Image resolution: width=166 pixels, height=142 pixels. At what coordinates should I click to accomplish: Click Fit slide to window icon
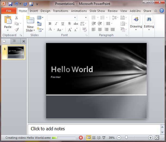(157, 138)
